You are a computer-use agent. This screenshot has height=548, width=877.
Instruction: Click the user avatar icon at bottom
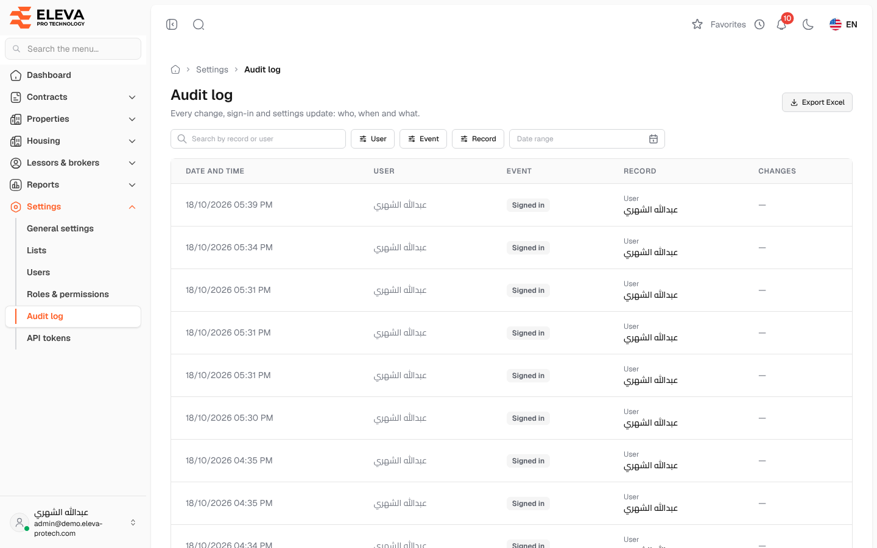point(19,522)
